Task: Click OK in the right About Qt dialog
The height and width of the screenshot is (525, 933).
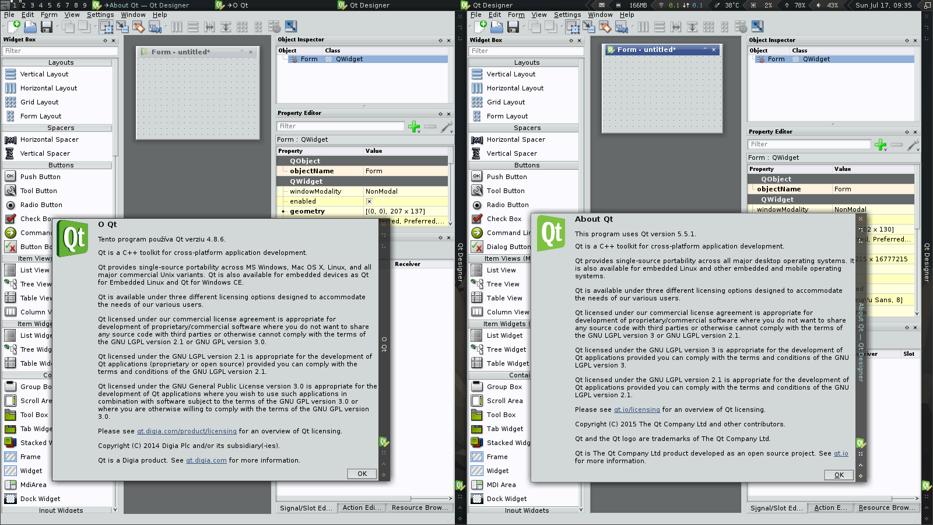Action: [839, 475]
